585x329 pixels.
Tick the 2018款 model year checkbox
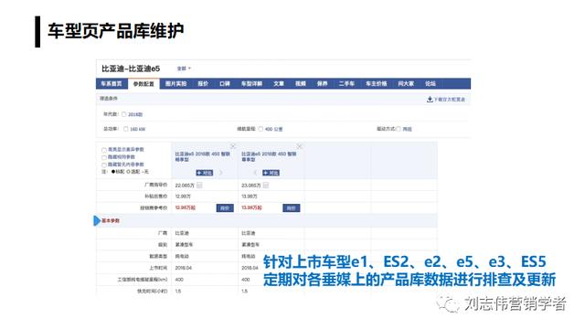pos(124,114)
